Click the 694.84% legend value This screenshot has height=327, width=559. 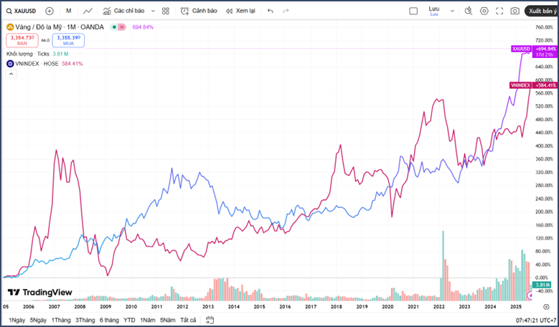tap(143, 27)
